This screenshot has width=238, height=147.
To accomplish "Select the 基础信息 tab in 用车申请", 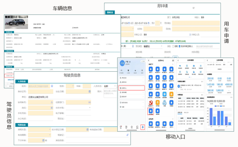I will [110, 12].
